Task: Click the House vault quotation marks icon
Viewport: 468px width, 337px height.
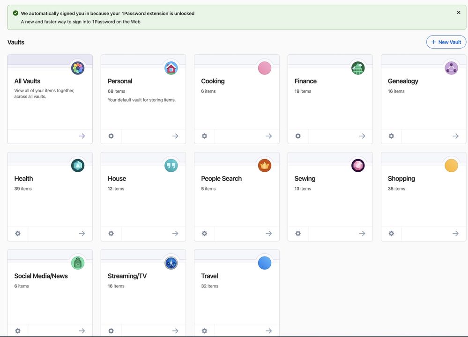Action: 171,166
